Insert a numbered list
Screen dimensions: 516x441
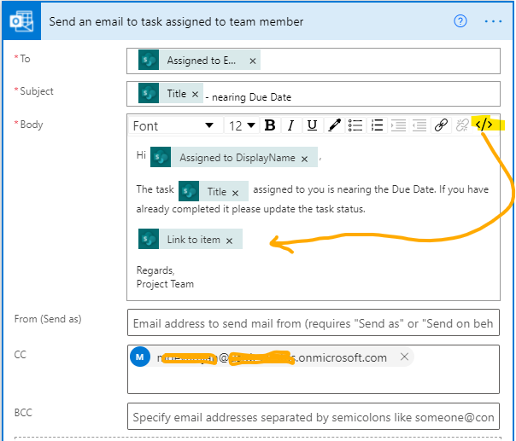[x=377, y=125]
